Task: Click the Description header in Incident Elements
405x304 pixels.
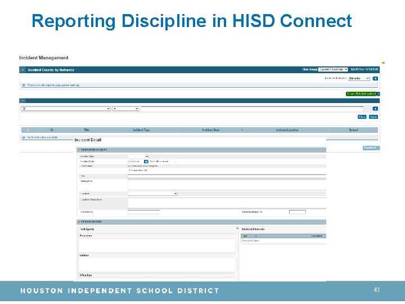Action: [317, 236]
